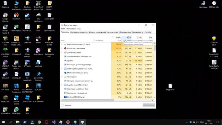Open the taskbar clock showing 18:53

pos(209,122)
